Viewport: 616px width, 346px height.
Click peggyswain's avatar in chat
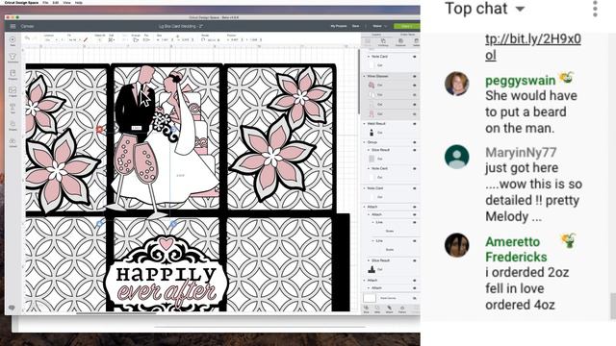point(456,84)
